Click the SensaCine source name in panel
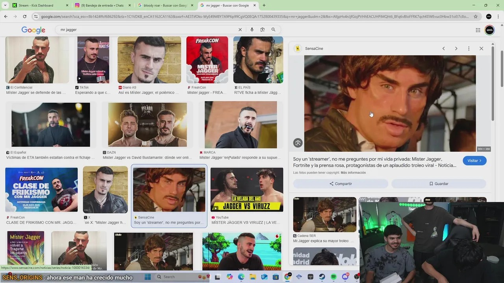504x283 pixels. click(x=314, y=48)
